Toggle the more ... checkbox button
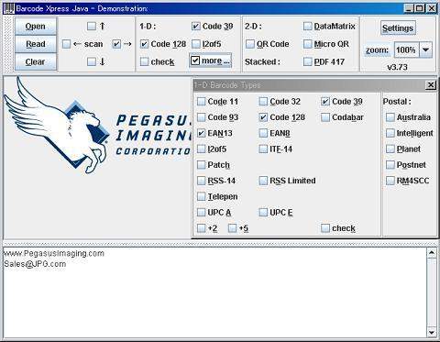This screenshot has height=342, width=440. point(210,61)
